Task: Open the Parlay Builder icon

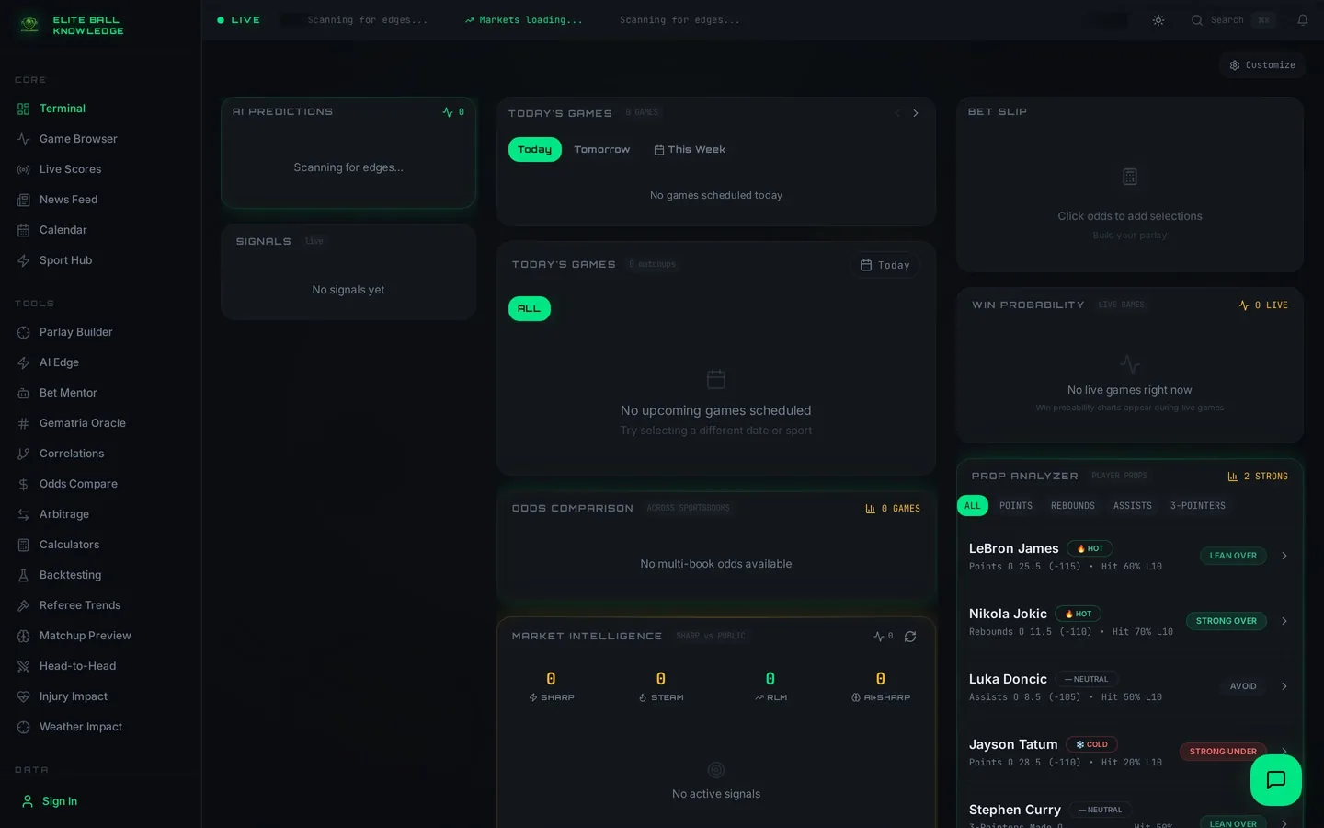Action: pyautogui.click(x=23, y=332)
